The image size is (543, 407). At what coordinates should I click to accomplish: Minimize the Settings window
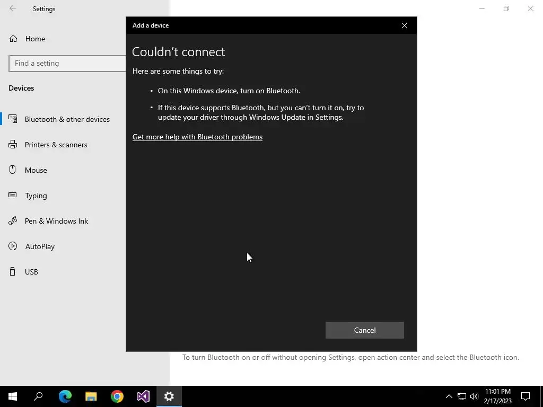[x=481, y=8]
